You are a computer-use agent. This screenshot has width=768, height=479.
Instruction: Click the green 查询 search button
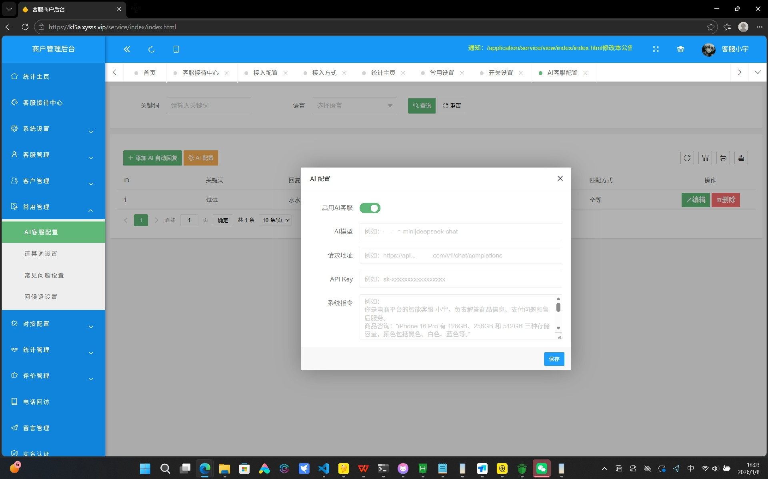tap(422, 106)
